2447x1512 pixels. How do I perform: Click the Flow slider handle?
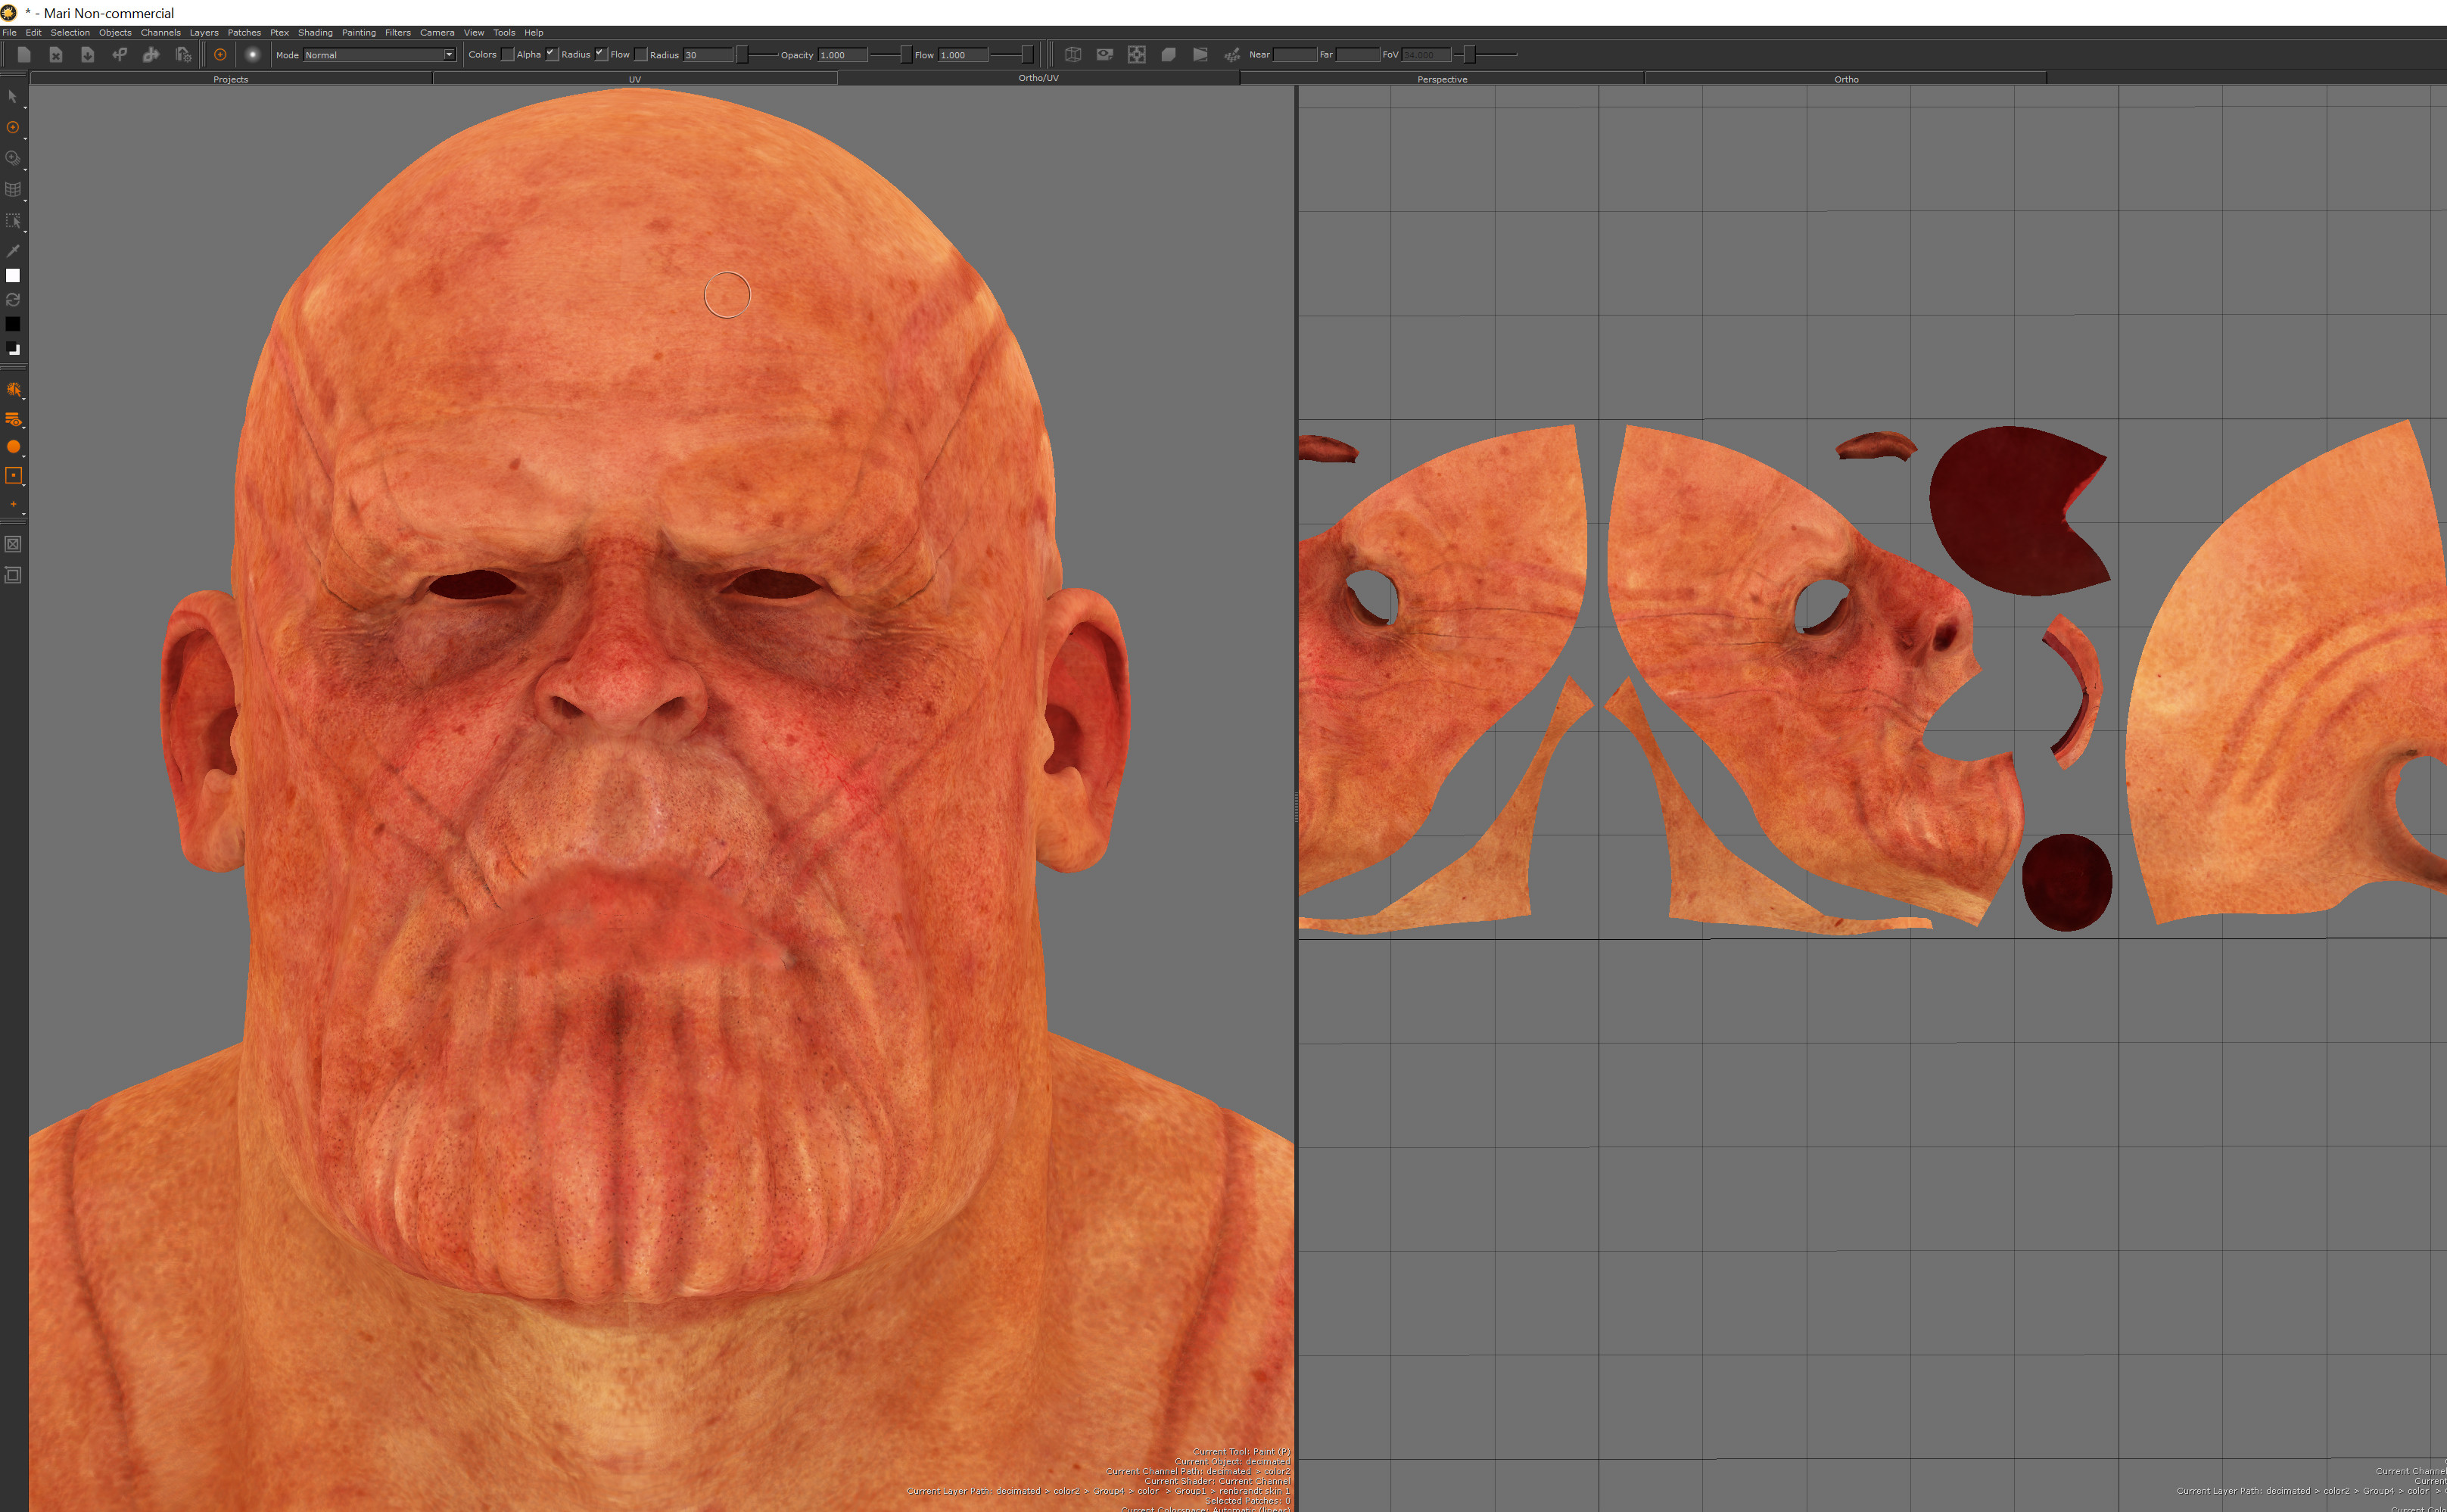tap(1027, 55)
